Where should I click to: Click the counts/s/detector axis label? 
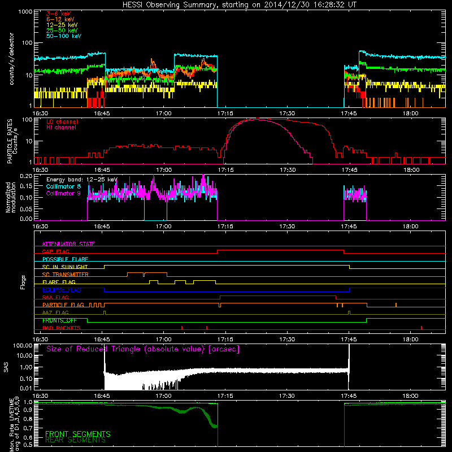pyautogui.click(x=12, y=59)
